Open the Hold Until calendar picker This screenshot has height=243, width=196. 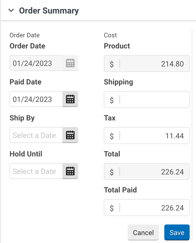[x=70, y=171]
